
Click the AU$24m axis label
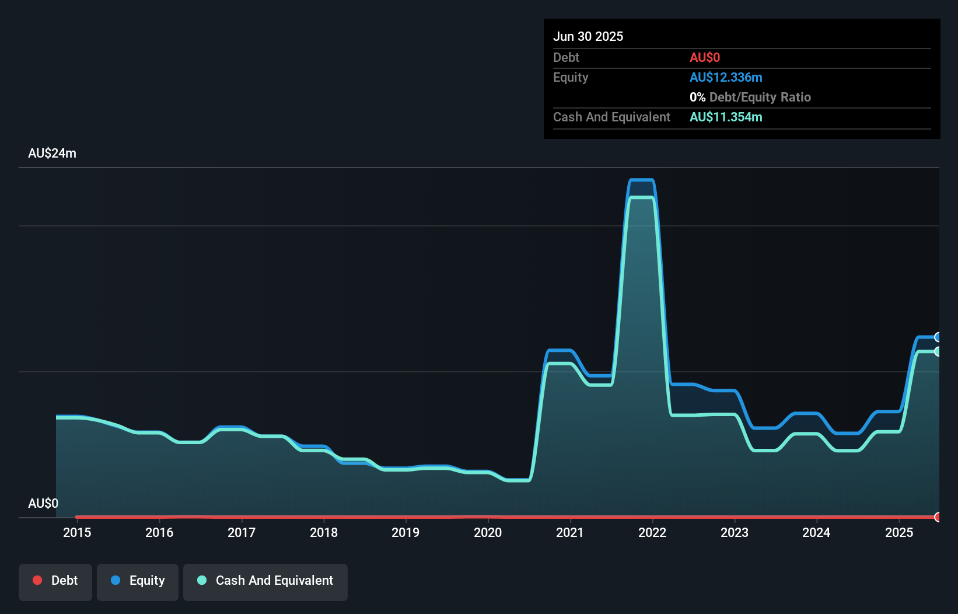point(51,153)
